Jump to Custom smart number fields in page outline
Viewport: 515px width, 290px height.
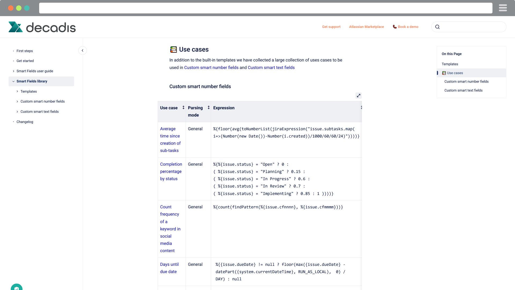466,82
